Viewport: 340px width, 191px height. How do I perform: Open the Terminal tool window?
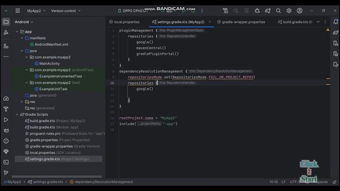[6, 162]
